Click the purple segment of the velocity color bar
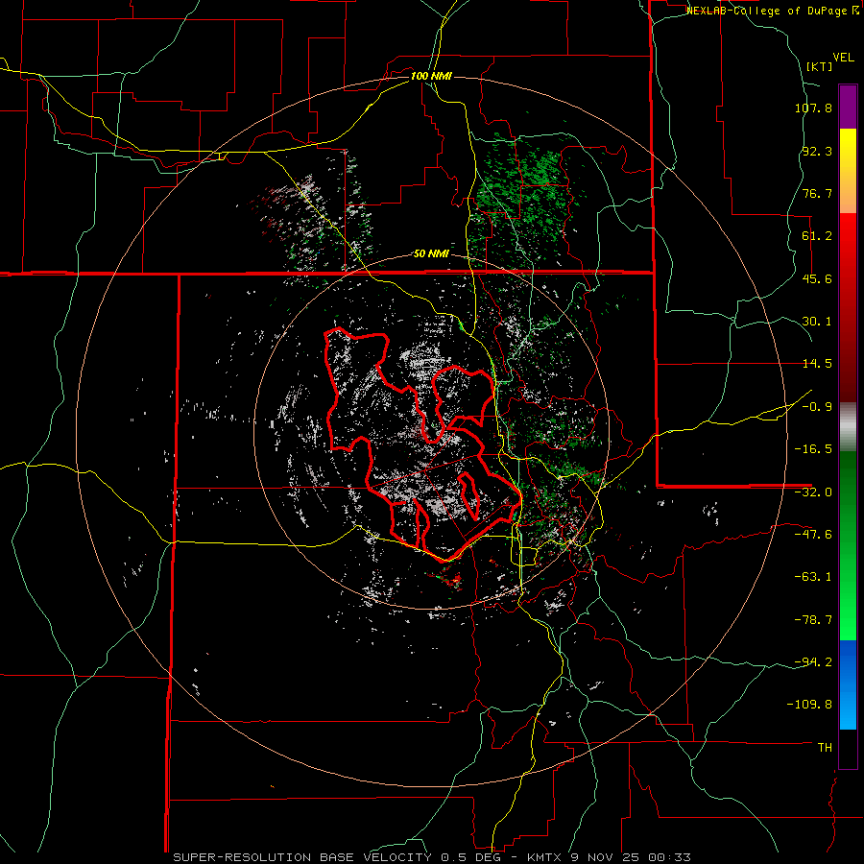 pos(848,107)
